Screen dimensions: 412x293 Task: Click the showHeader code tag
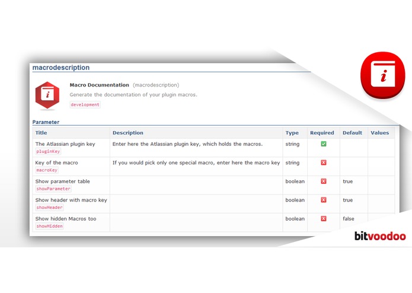pos(49,208)
